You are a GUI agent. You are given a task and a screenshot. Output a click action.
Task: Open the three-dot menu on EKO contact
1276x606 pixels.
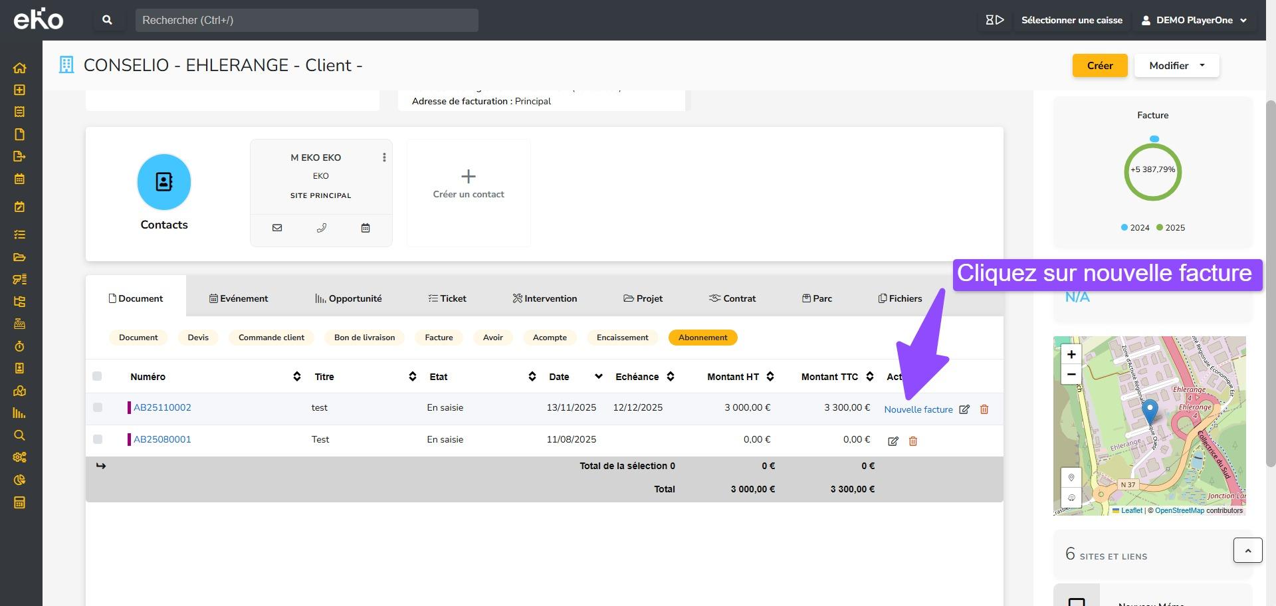click(x=384, y=157)
